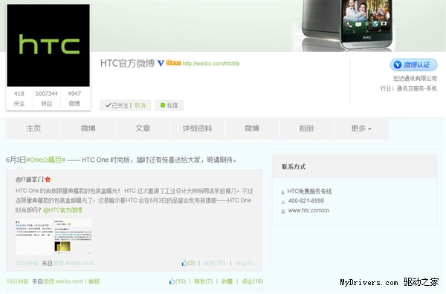446x294 pixels.
Task: Open the www.htc.com/cn website link
Action: click(308, 210)
